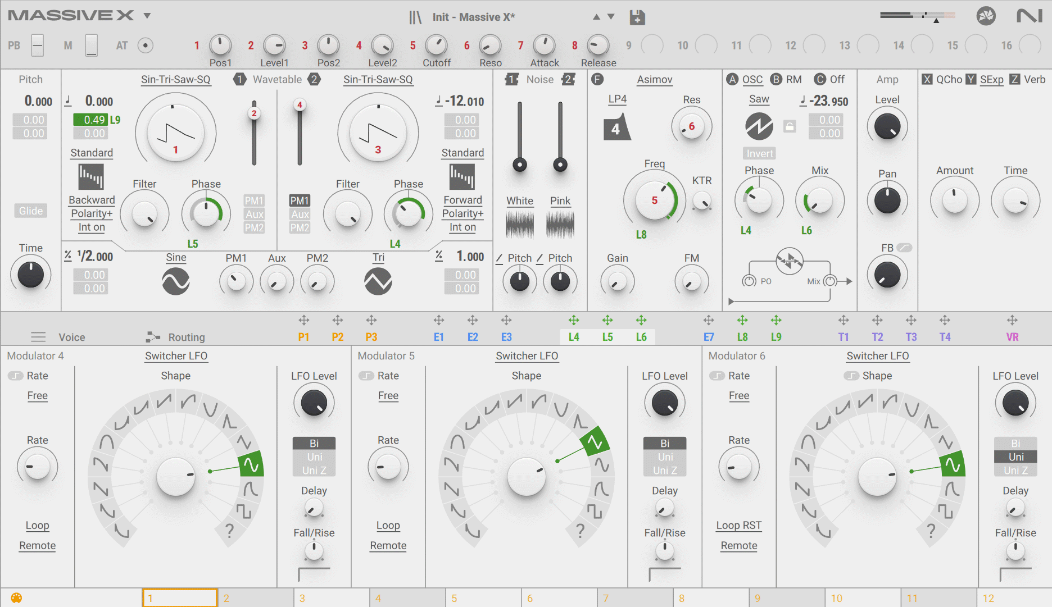Image resolution: width=1052 pixels, height=607 pixels.
Task: Open the circular settings icon beside the NI logo
Action: 986,16
